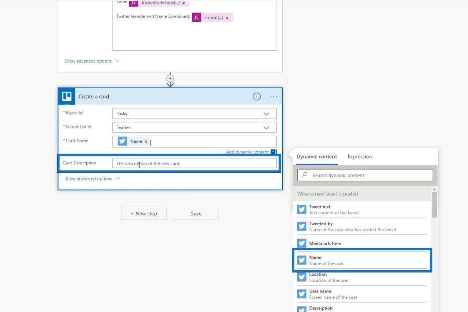Viewport: 468px width, 312px height.
Task: Click the fx icon beside concat
Action: coord(196,17)
